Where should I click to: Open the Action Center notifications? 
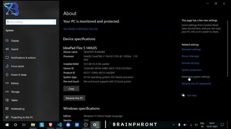pyautogui.click(x=222, y=125)
